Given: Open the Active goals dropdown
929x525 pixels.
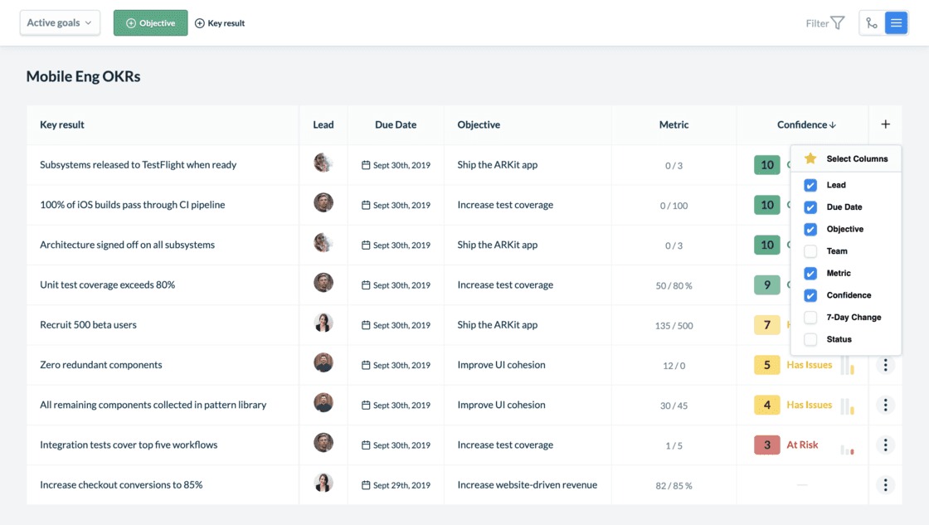Looking at the screenshot, I should point(60,23).
